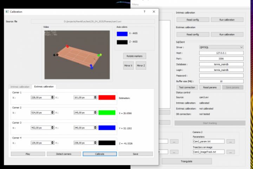The width and height of the screenshot is (253, 169).
Task: Click the Calibrate button
Action: pyautogui.click(x=100, y=154)
